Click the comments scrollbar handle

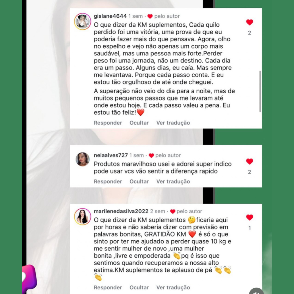click(260, 91)
